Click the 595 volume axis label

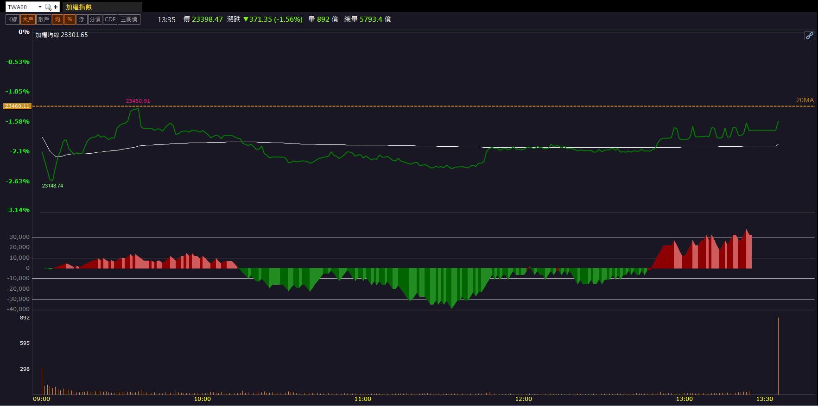[x=25, y=343]
